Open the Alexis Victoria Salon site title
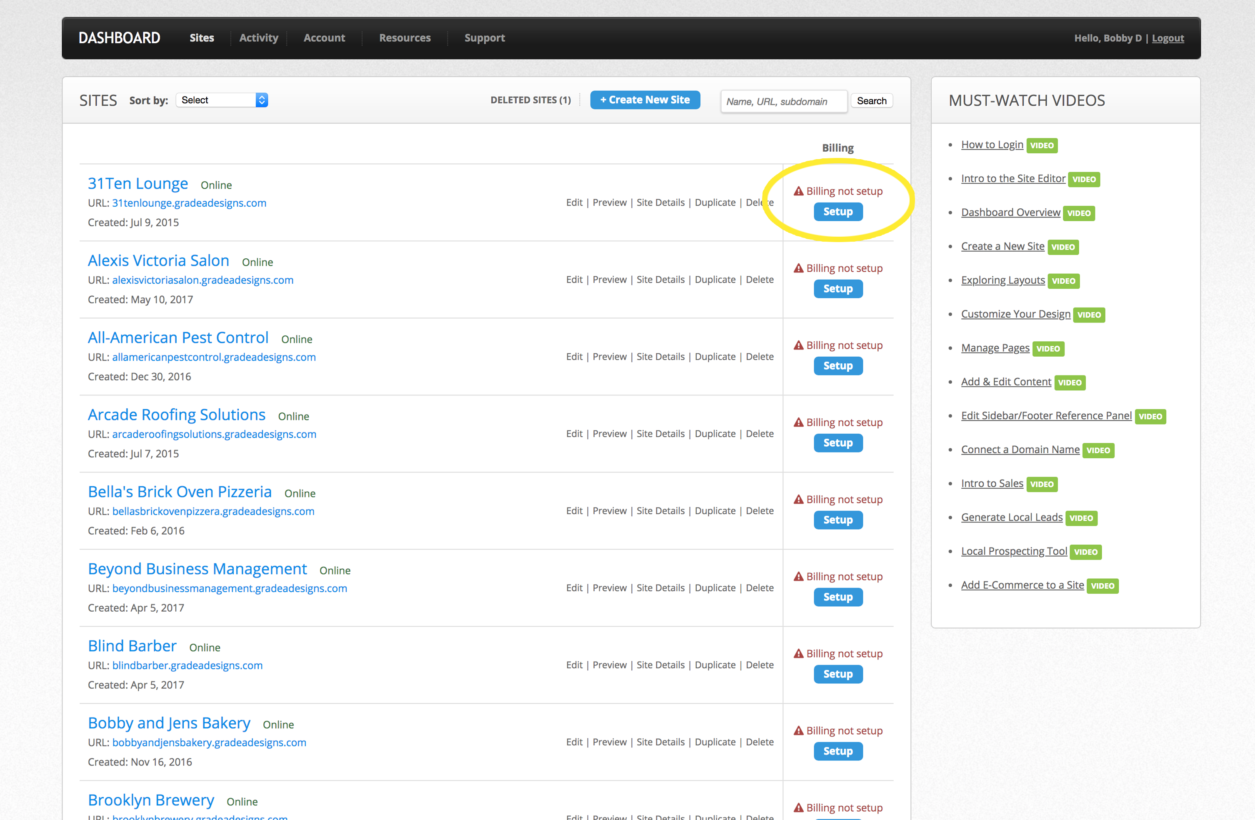The image size is (1255, 820). coord(159,260)
